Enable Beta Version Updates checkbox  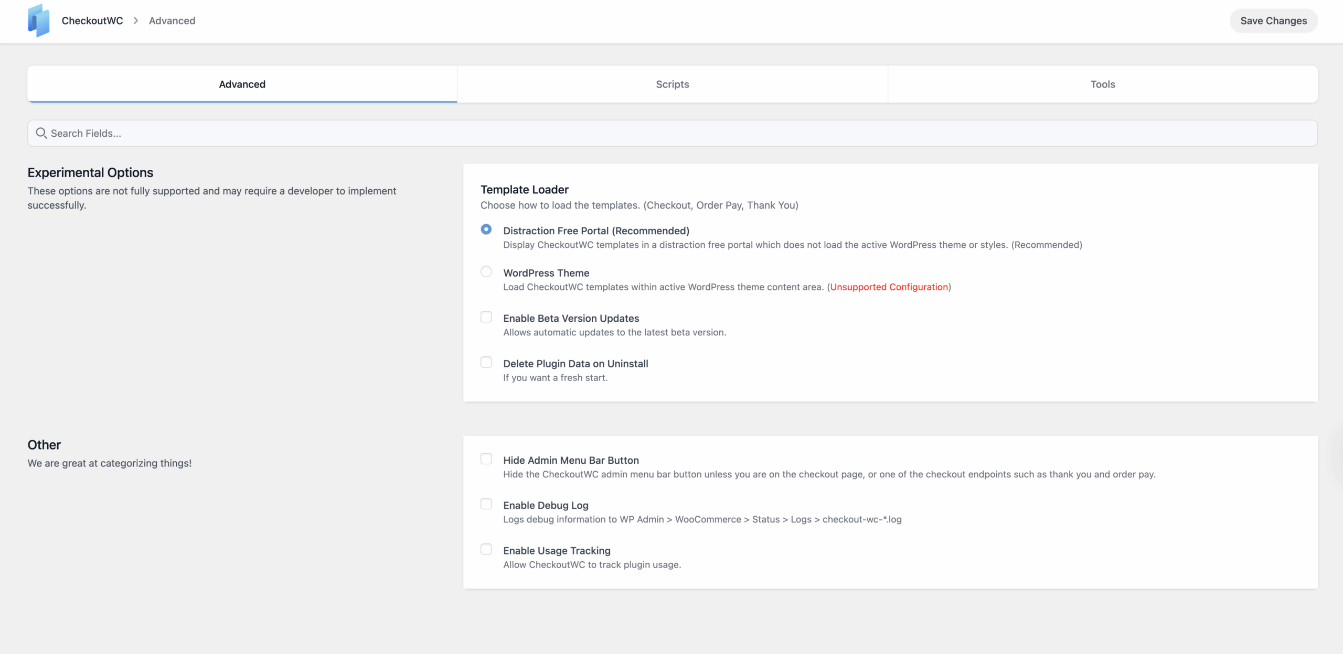486,317
